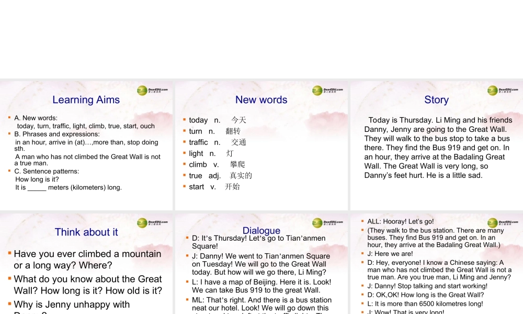Click the DearEDU logo on New words slide

327,90
